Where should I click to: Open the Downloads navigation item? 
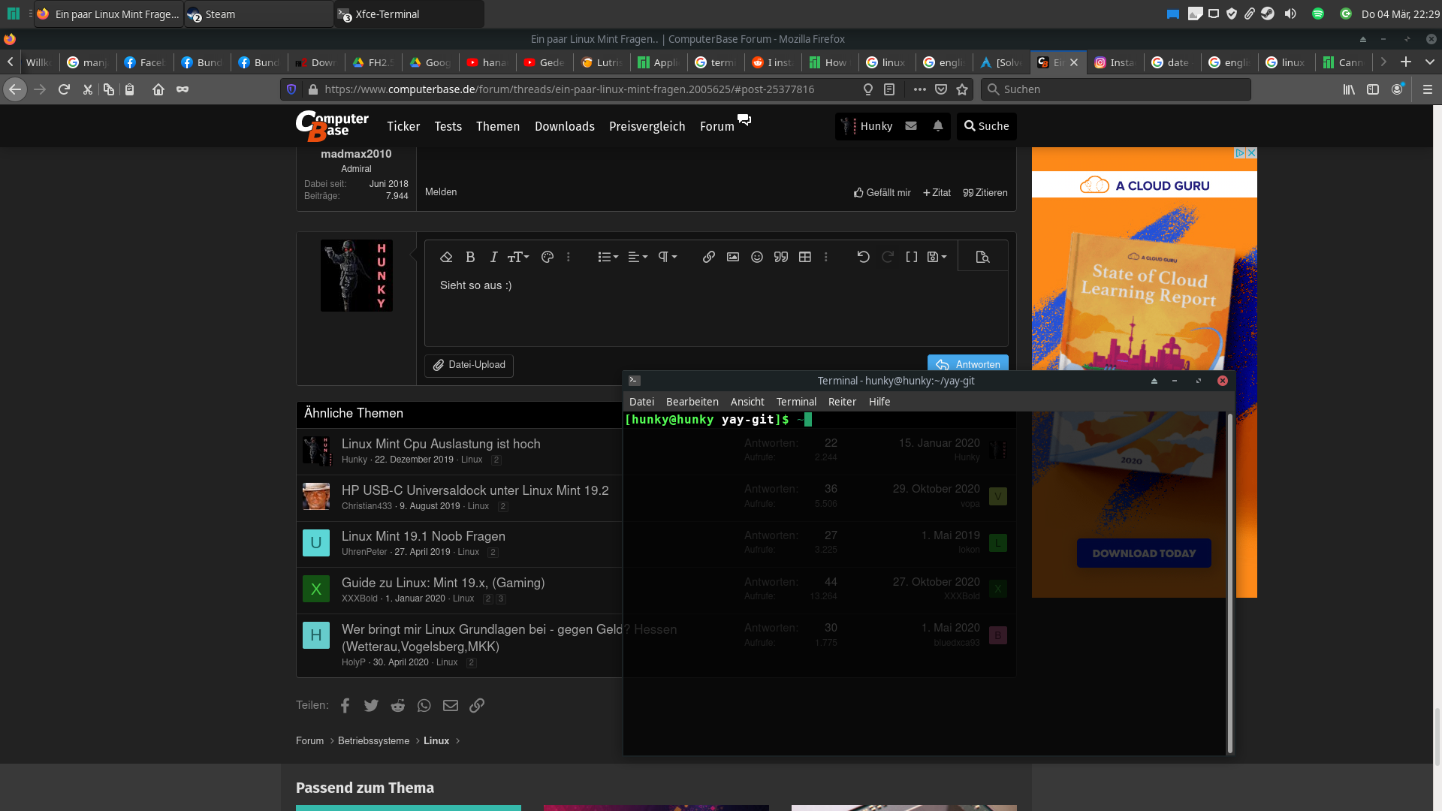pyautogui.click(x=564, y=126)
